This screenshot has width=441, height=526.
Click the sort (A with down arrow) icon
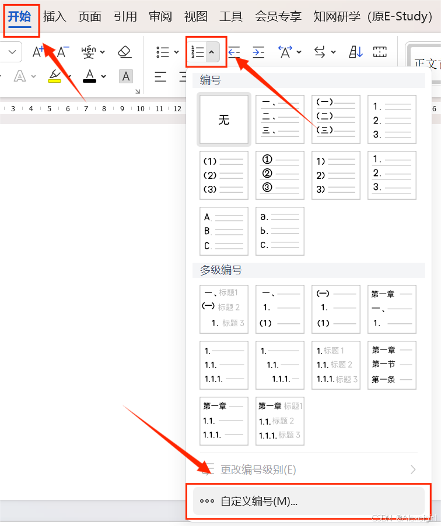[356, 52]
